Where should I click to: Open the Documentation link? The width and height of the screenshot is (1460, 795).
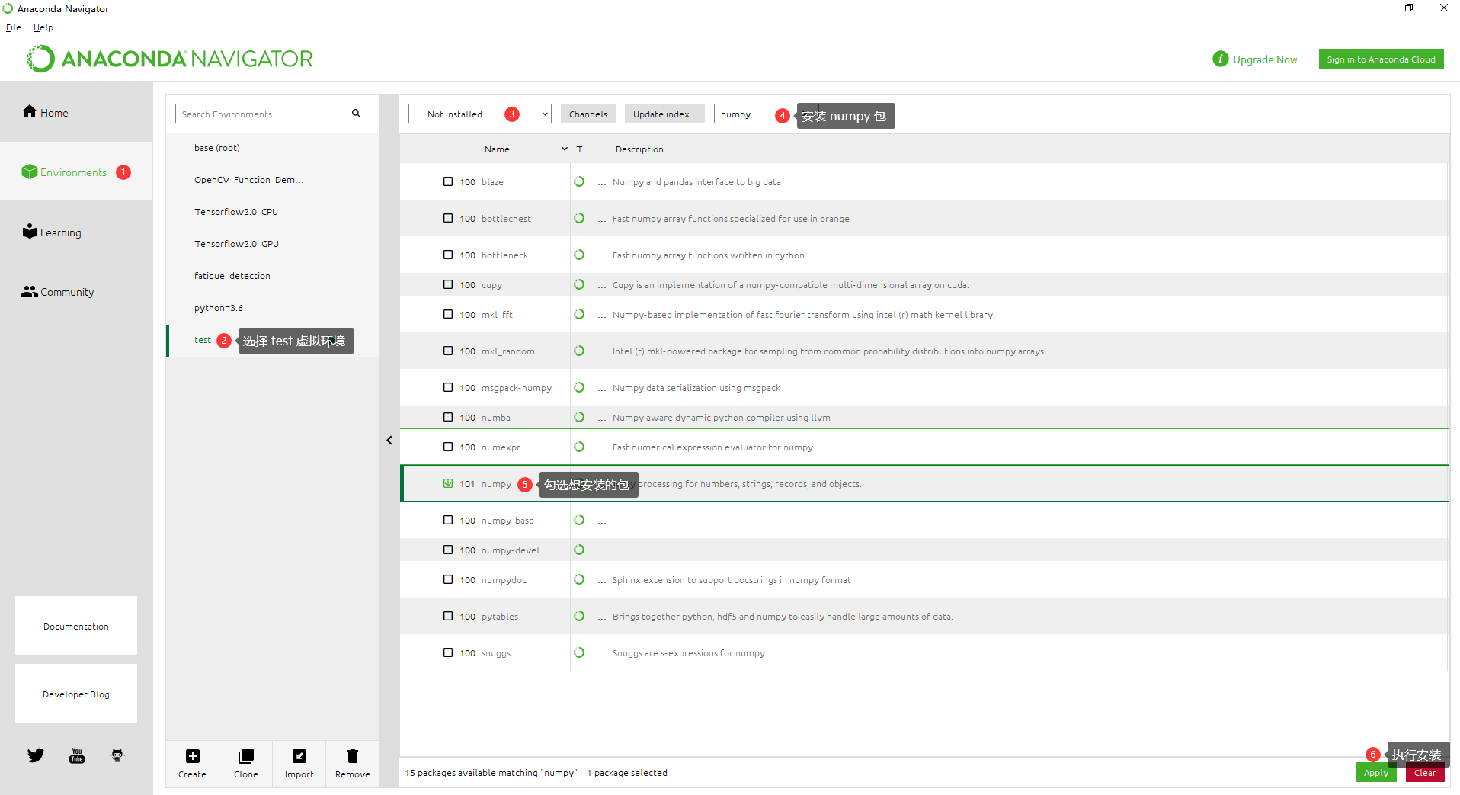pyautogui.click(x=76, y=626)
